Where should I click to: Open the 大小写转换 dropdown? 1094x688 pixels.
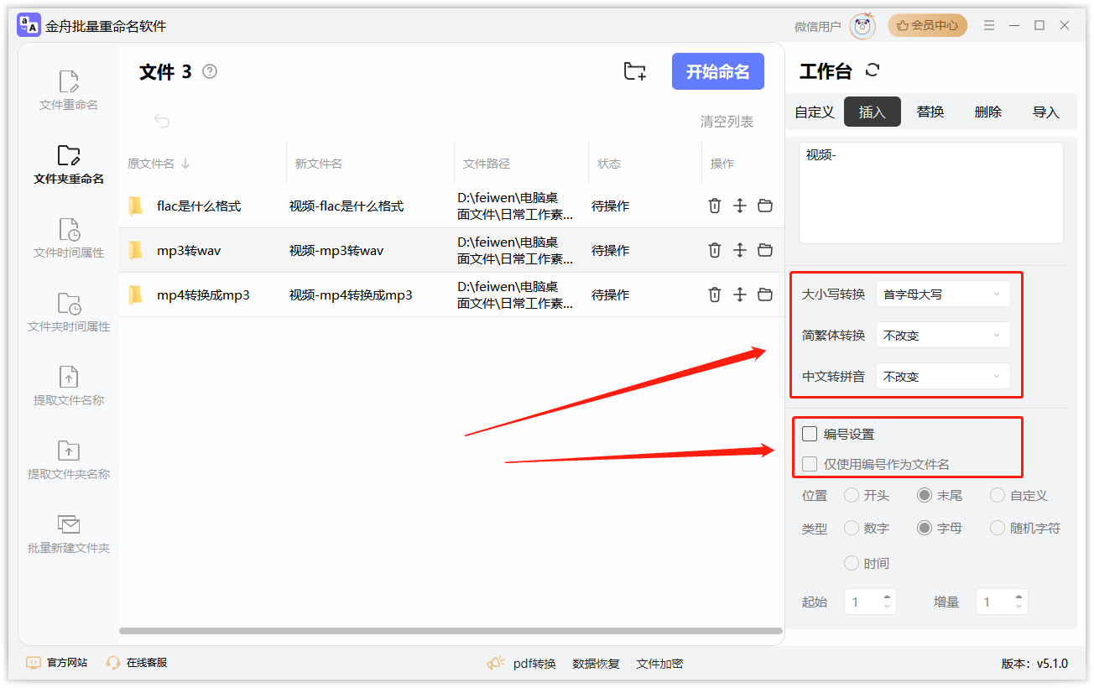943,293
